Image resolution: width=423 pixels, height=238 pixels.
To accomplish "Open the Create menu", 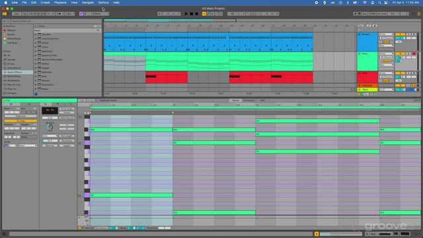I will pos(46,3).
